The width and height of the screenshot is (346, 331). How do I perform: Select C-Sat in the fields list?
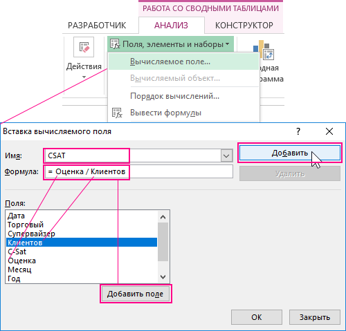(82, 252)
